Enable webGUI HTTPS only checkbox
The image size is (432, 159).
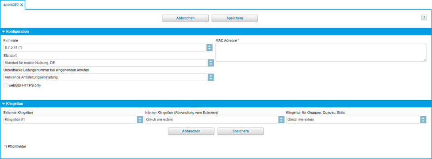click(5, 86)
